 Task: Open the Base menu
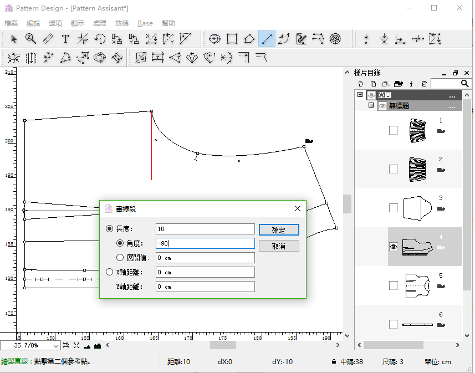coord(145,23)
